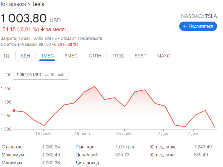This screenshot has height=167, width=223.
Task: Click the plus icon on Подписаться
Action: (x=185, y=26)
